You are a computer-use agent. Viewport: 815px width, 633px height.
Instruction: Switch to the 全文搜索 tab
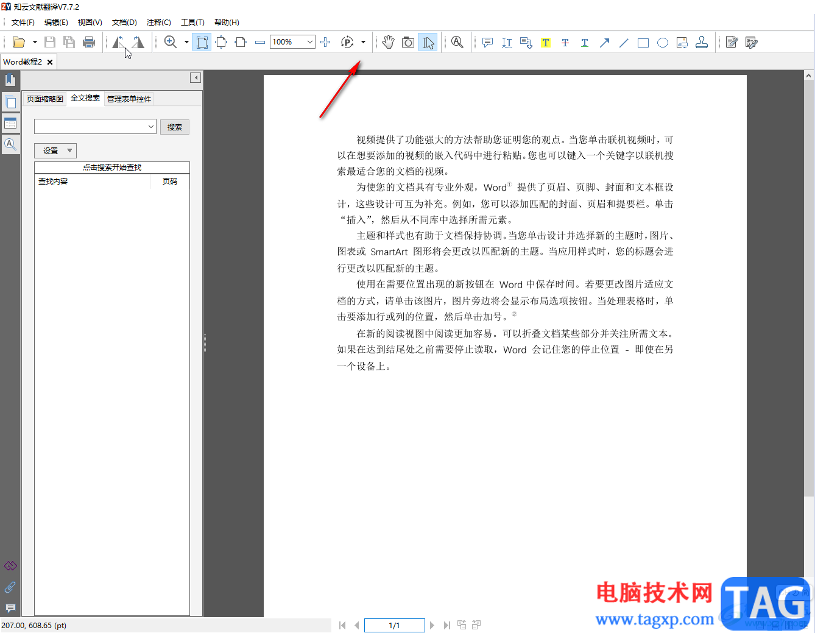[x=85, y=98]
